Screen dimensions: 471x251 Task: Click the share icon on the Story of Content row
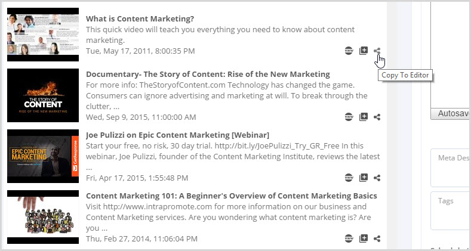pyautogui.click(x=377, y=117)
